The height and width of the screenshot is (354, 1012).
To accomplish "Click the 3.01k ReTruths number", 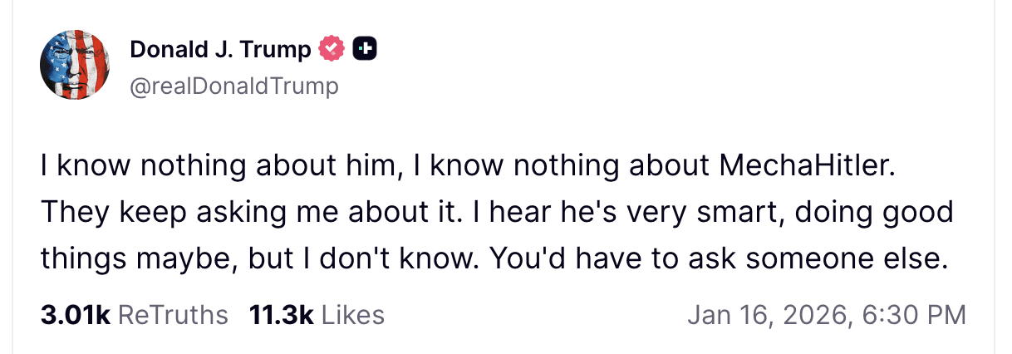I will [x=75, y=315].
